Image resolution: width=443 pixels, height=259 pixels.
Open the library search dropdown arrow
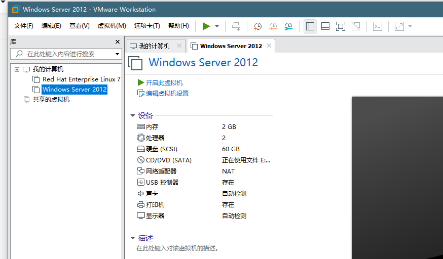[117, 54]
